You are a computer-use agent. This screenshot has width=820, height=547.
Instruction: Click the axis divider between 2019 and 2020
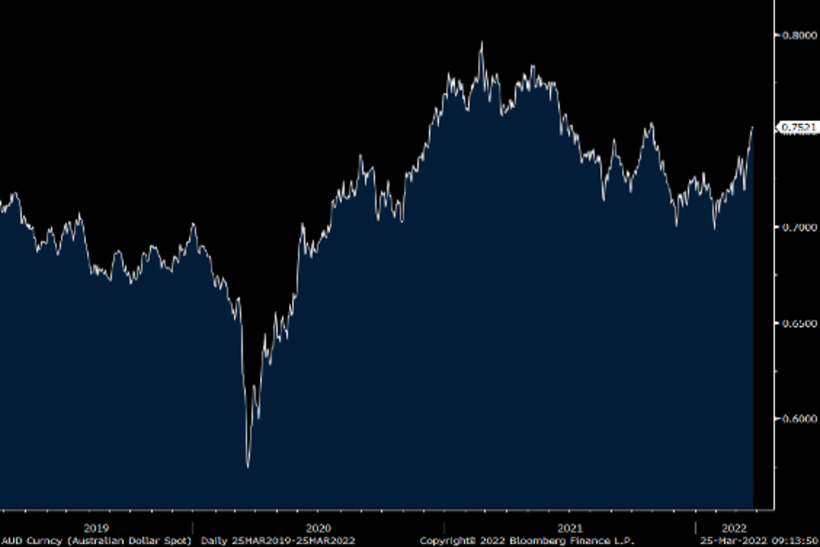coord(192,527)
